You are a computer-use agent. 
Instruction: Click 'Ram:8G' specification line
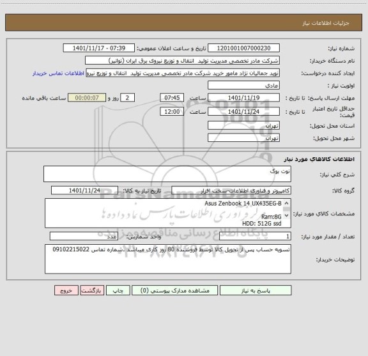click(272, 217)
